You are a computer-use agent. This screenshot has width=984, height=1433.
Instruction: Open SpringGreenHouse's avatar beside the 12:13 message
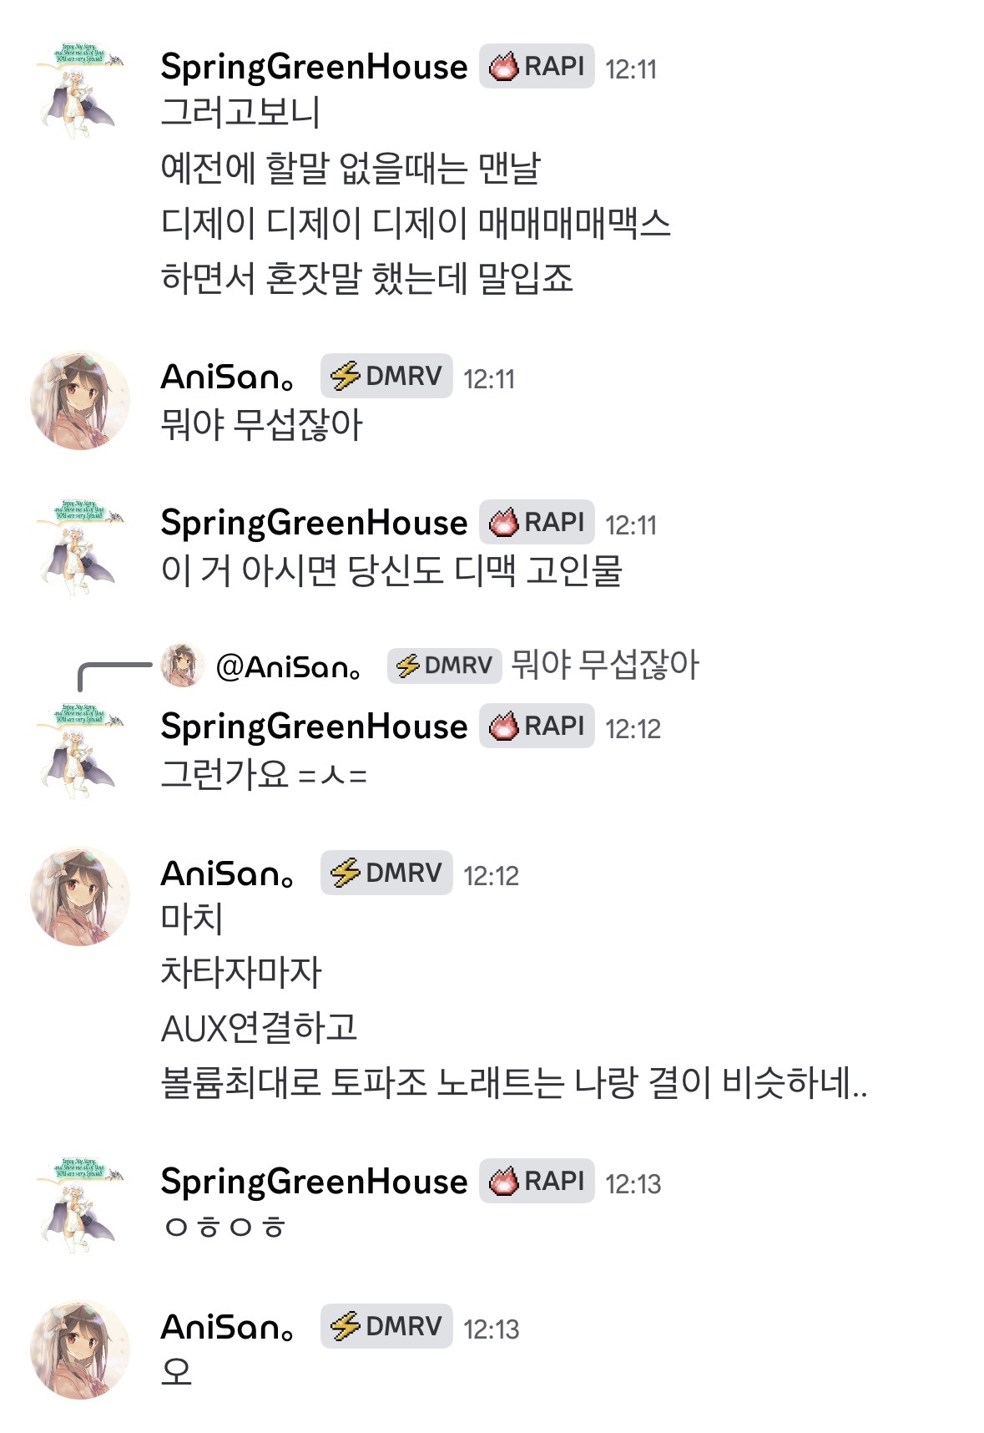pos(80,1203)
